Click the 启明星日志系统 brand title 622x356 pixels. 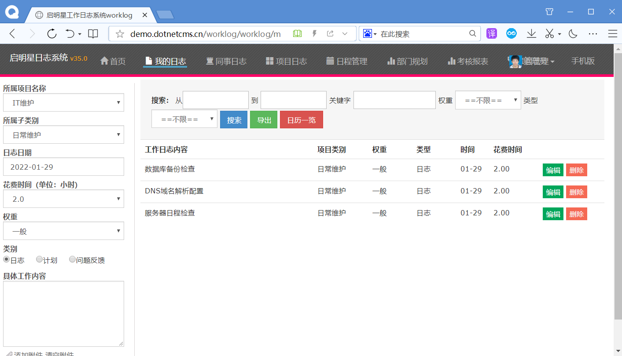point(39,58)
